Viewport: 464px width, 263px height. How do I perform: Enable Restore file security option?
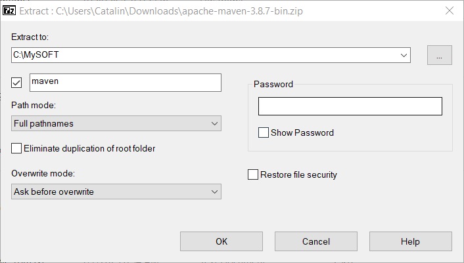(253, 174)
